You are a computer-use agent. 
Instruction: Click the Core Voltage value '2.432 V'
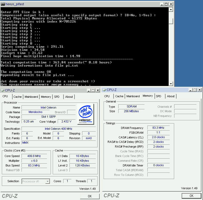(66, 121)
